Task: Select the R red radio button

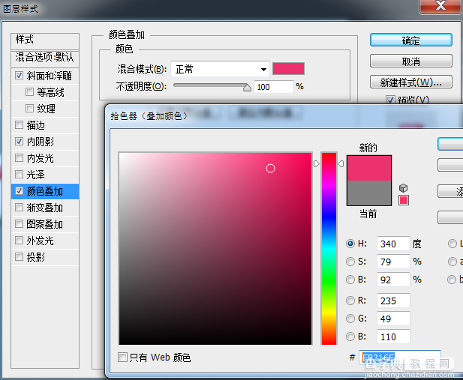Action: [x=350, y=301]
